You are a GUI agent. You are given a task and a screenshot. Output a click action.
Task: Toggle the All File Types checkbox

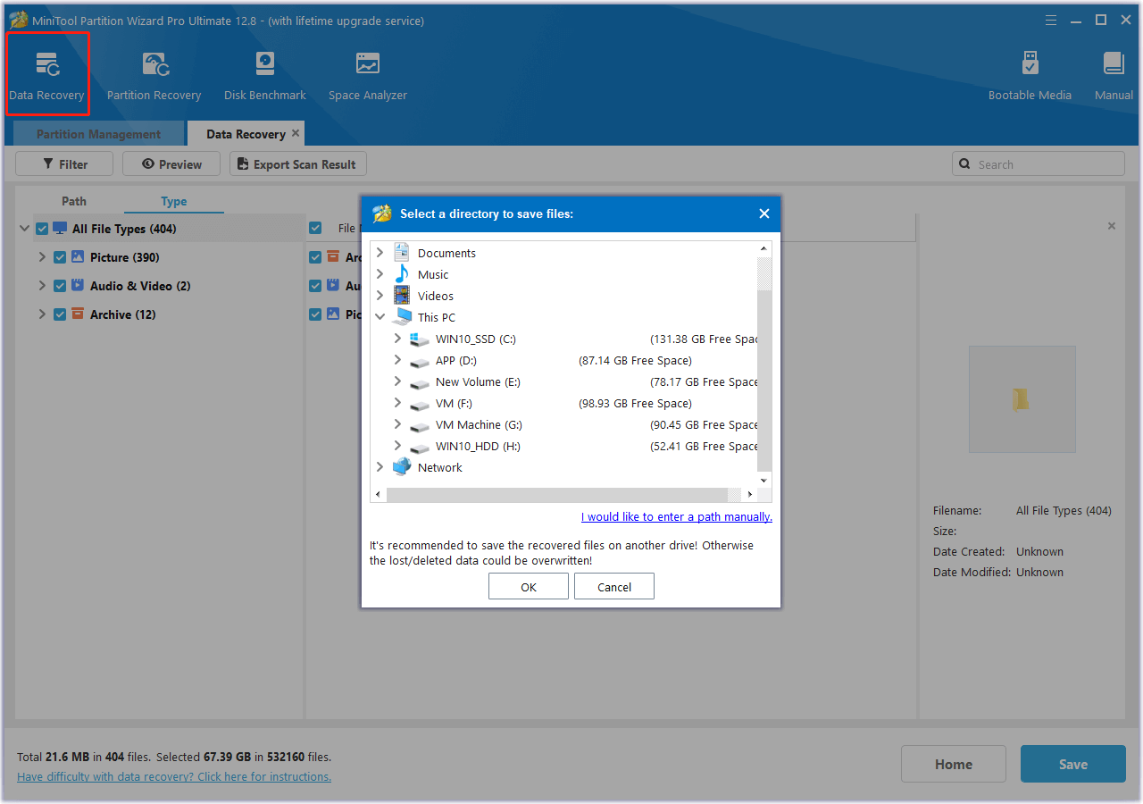[41, 228]
